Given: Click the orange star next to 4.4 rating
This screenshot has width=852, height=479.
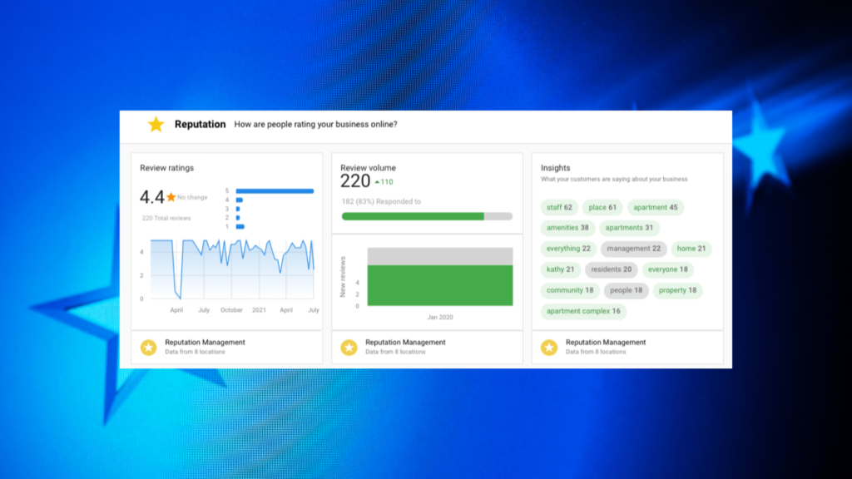Looking at the screenshot, I should [x=171, y=197].
